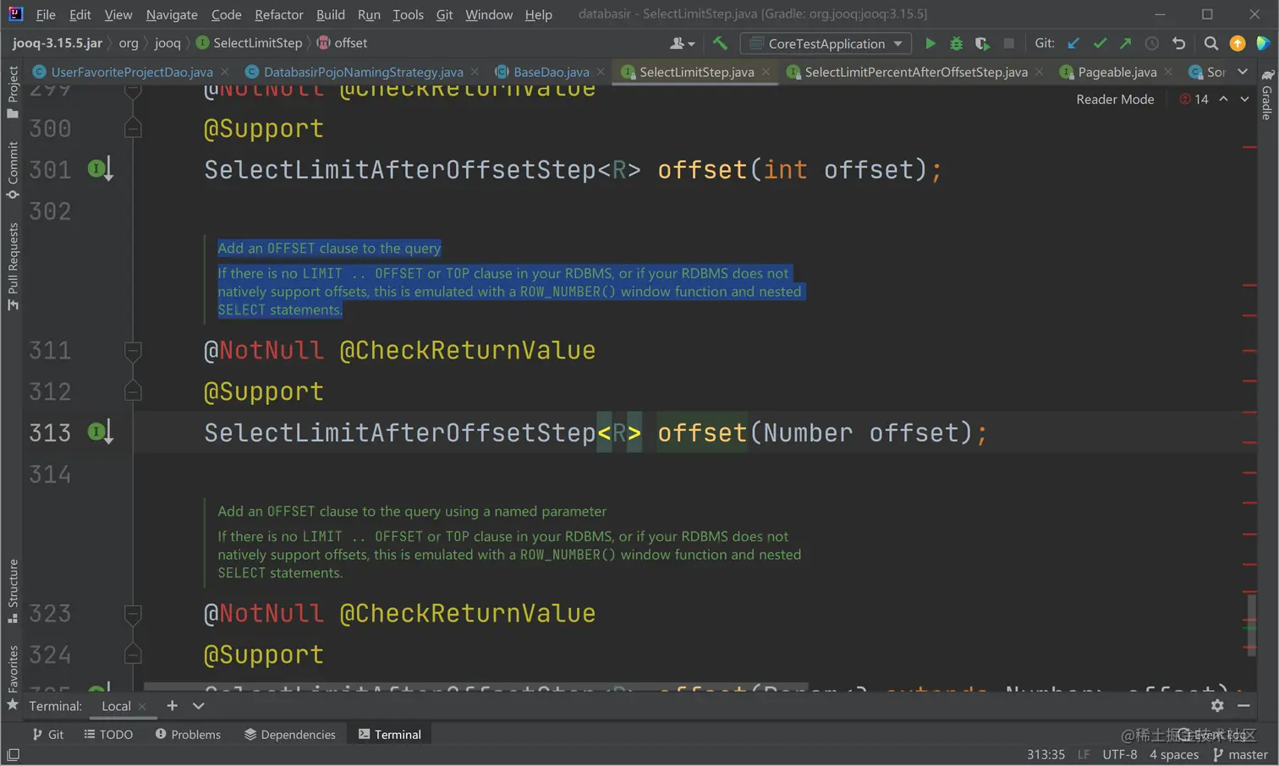Push commits with Git upward arrow
The image size is (1279, 766).
tap(1126, 43)
